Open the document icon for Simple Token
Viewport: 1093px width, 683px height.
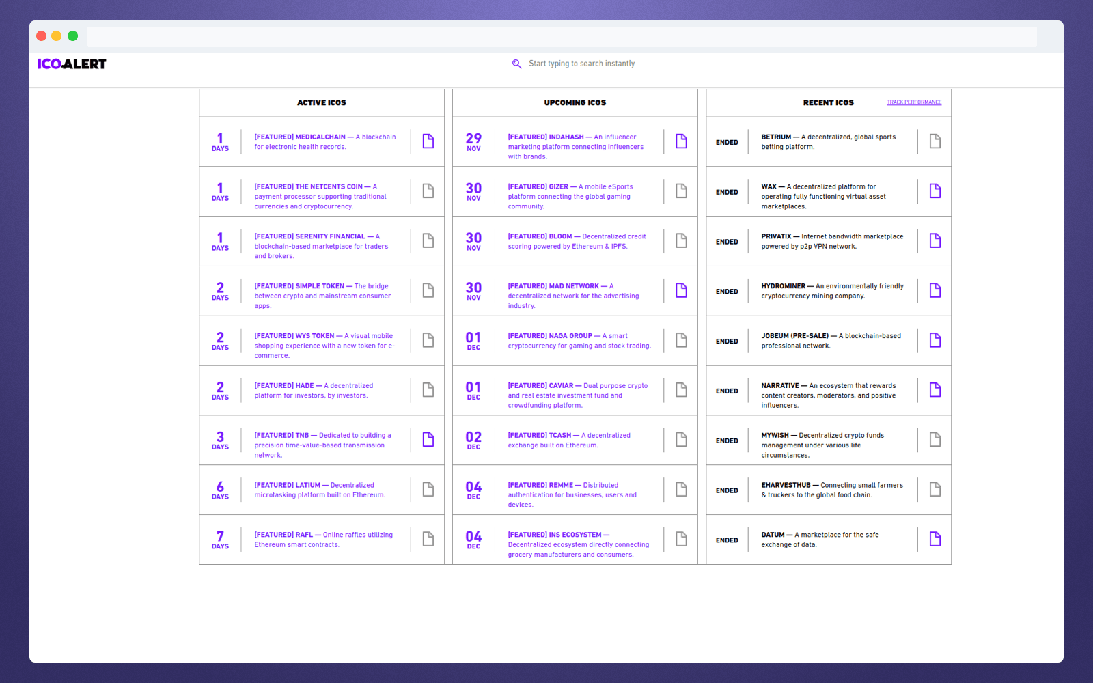[428, 291]
